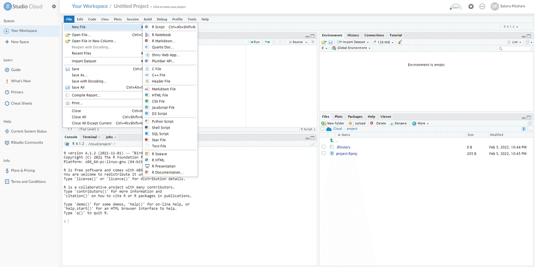Tick the select-all files checkbox
535x267 pixels.
(323, 129)
